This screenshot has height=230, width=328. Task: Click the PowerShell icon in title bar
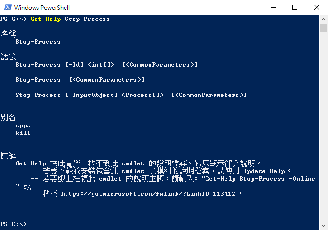click(x=8, y=7)
